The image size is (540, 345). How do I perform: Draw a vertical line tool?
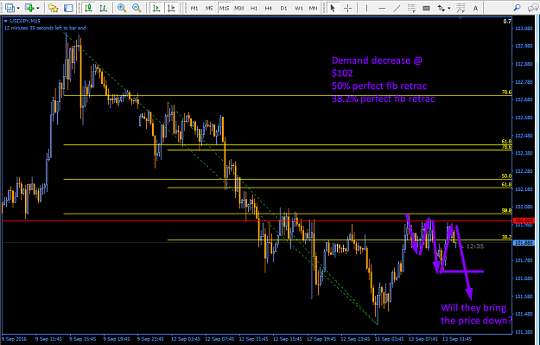(366, 8)
